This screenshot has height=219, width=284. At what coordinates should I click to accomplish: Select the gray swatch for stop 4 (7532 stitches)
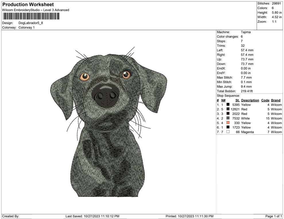click(228, 118)
